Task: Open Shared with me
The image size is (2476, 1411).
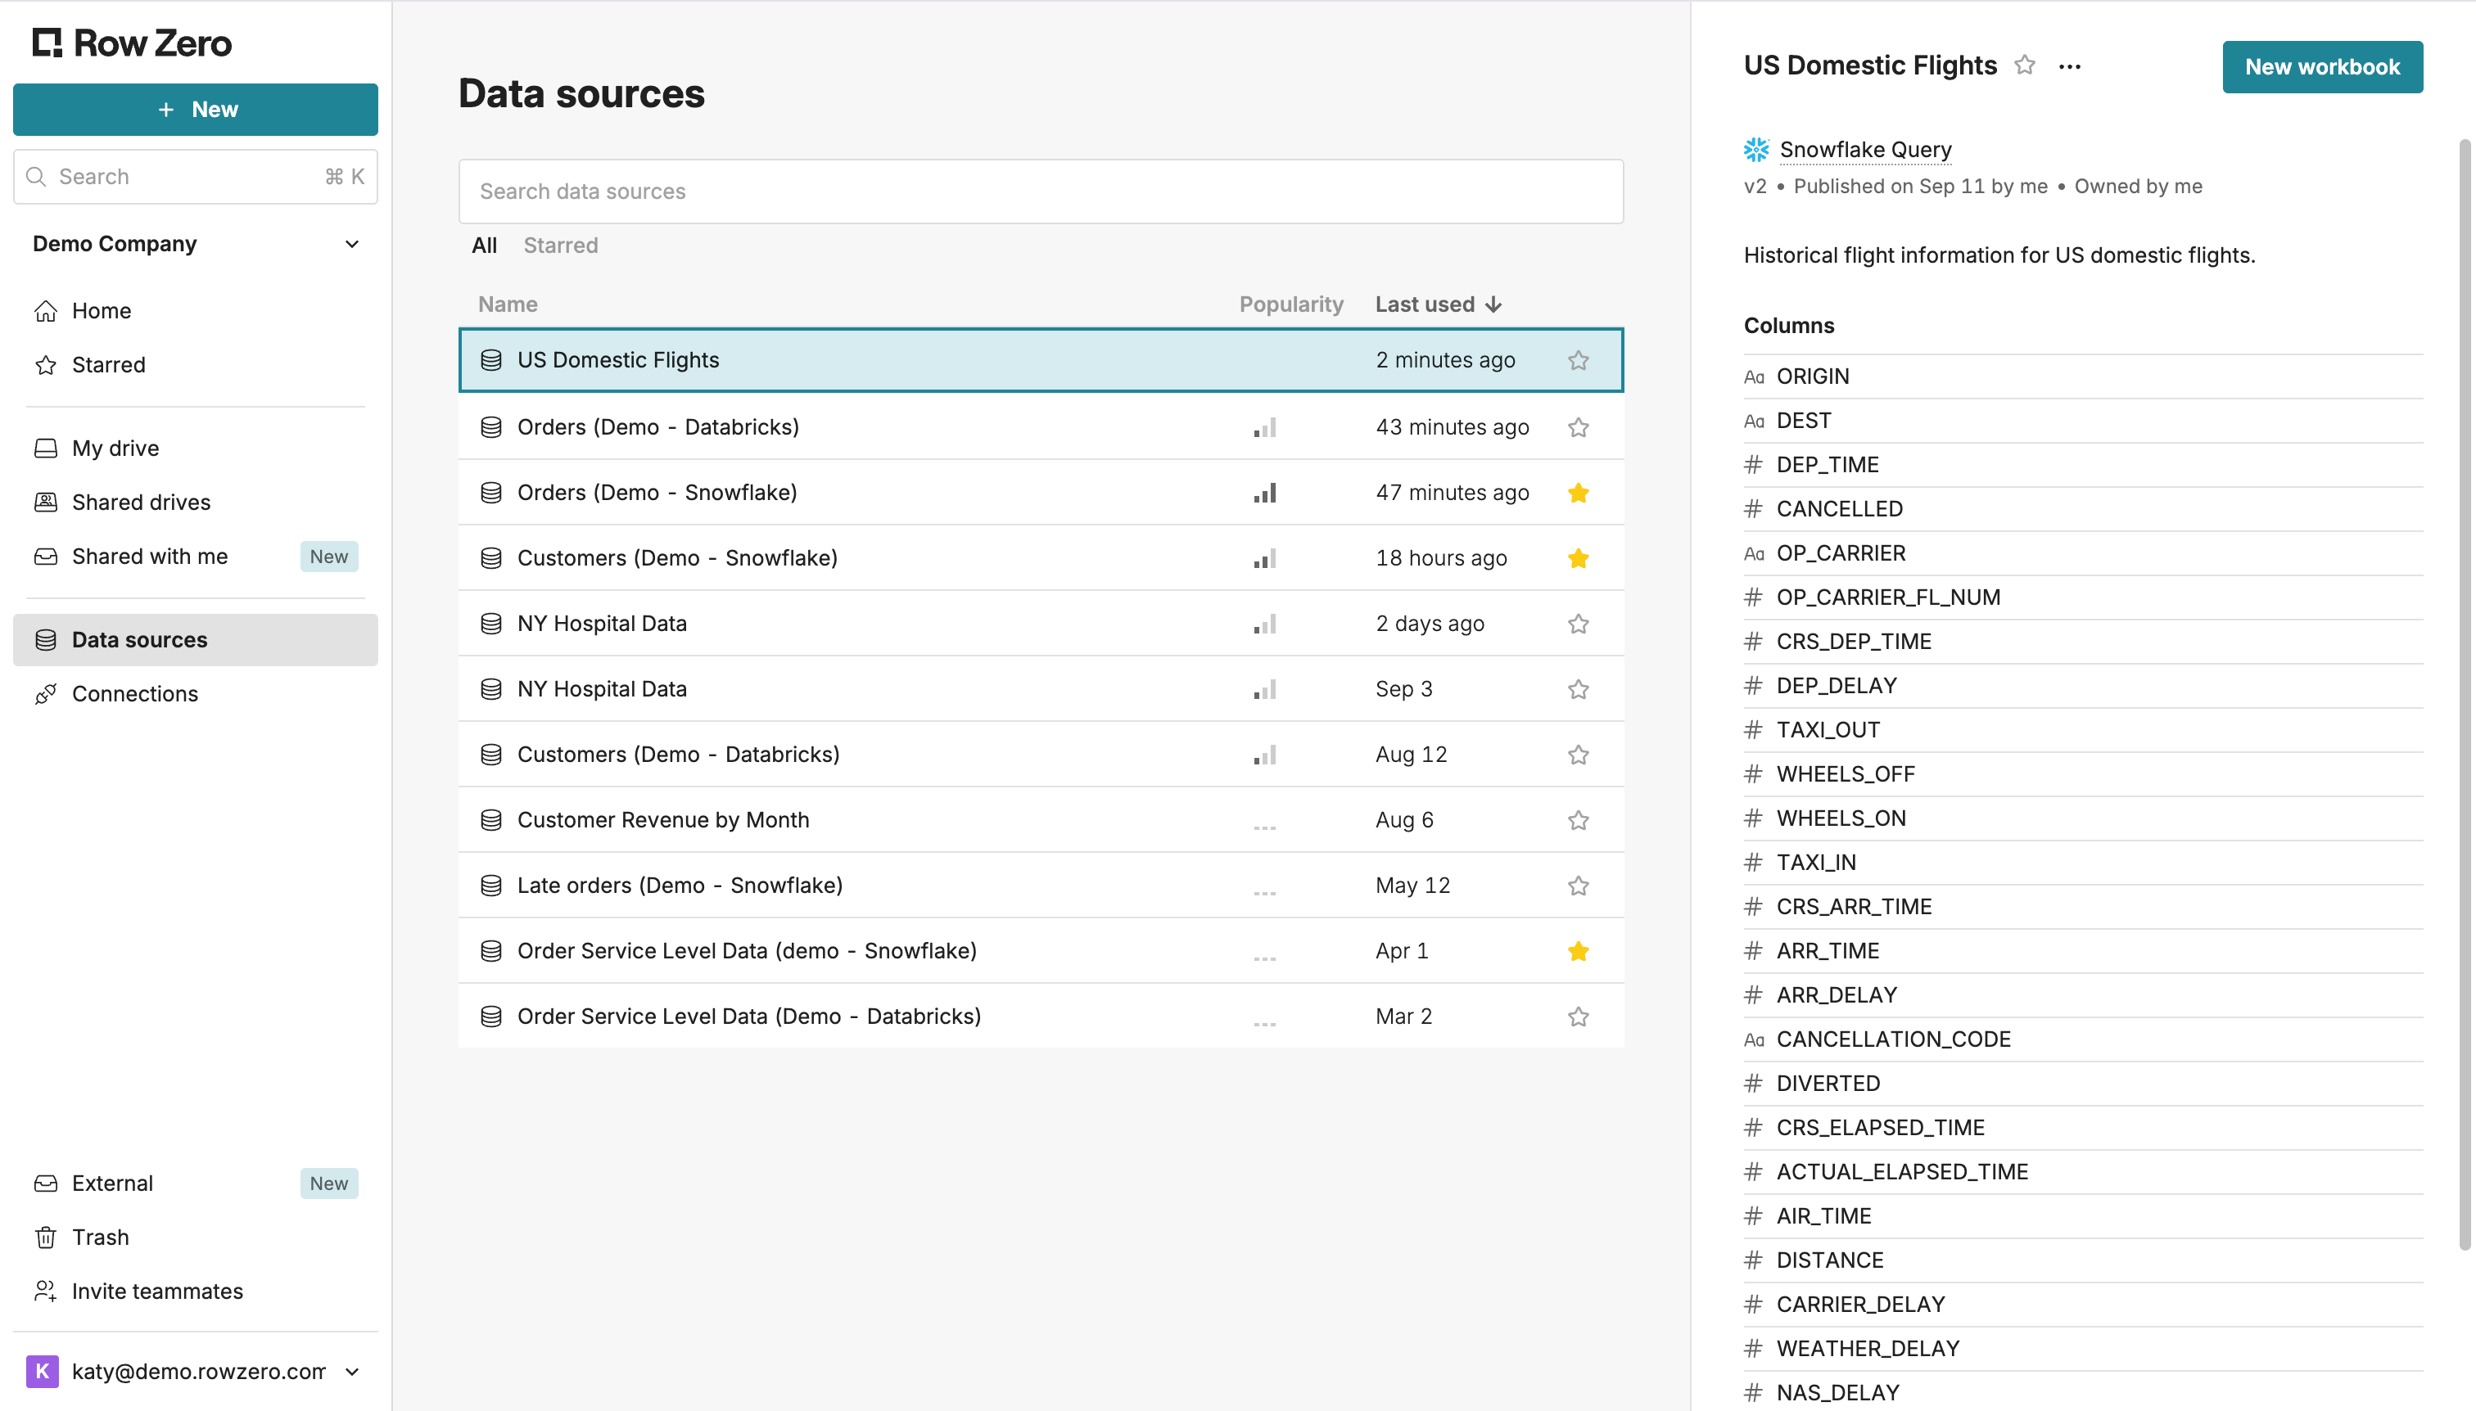Action: pyautogui.click(x=195, y=557)
